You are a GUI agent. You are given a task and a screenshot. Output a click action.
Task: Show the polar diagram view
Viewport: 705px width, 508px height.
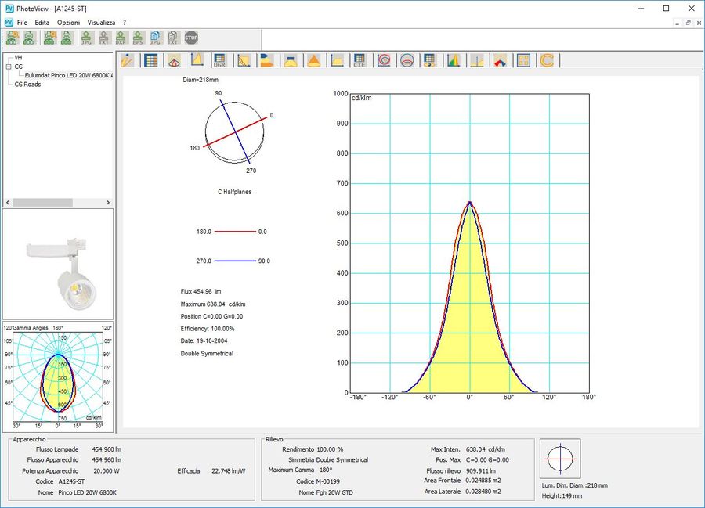(174, 60)
